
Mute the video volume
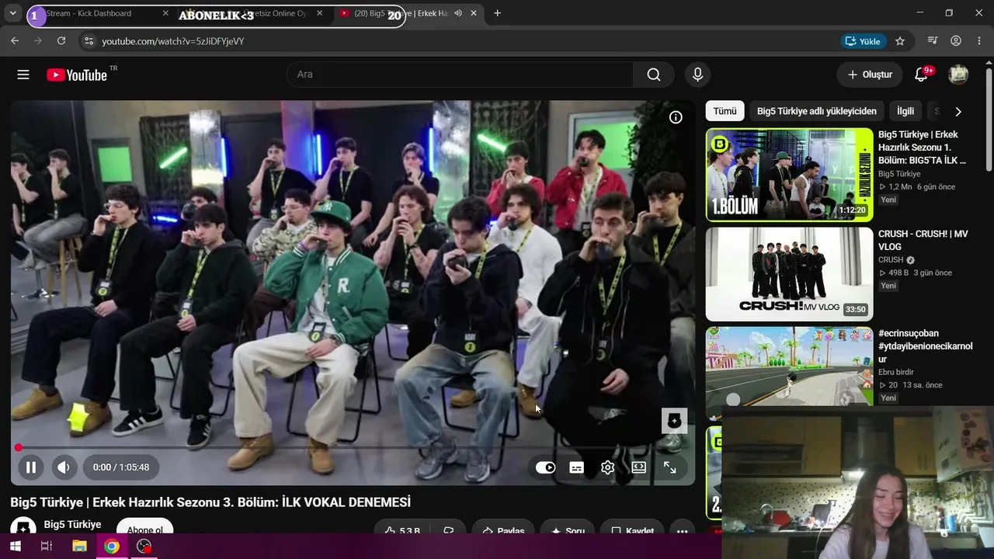(64, 467)
